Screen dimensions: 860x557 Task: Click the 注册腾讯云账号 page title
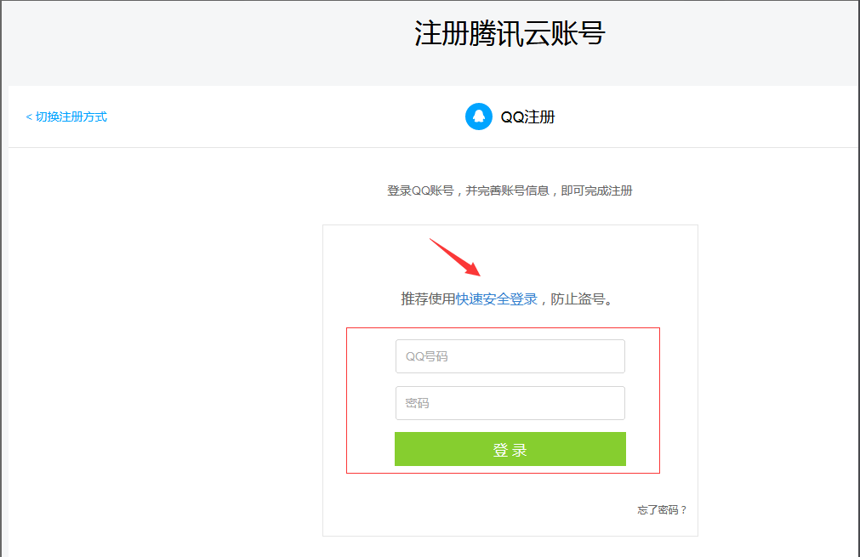coord(510,33)
